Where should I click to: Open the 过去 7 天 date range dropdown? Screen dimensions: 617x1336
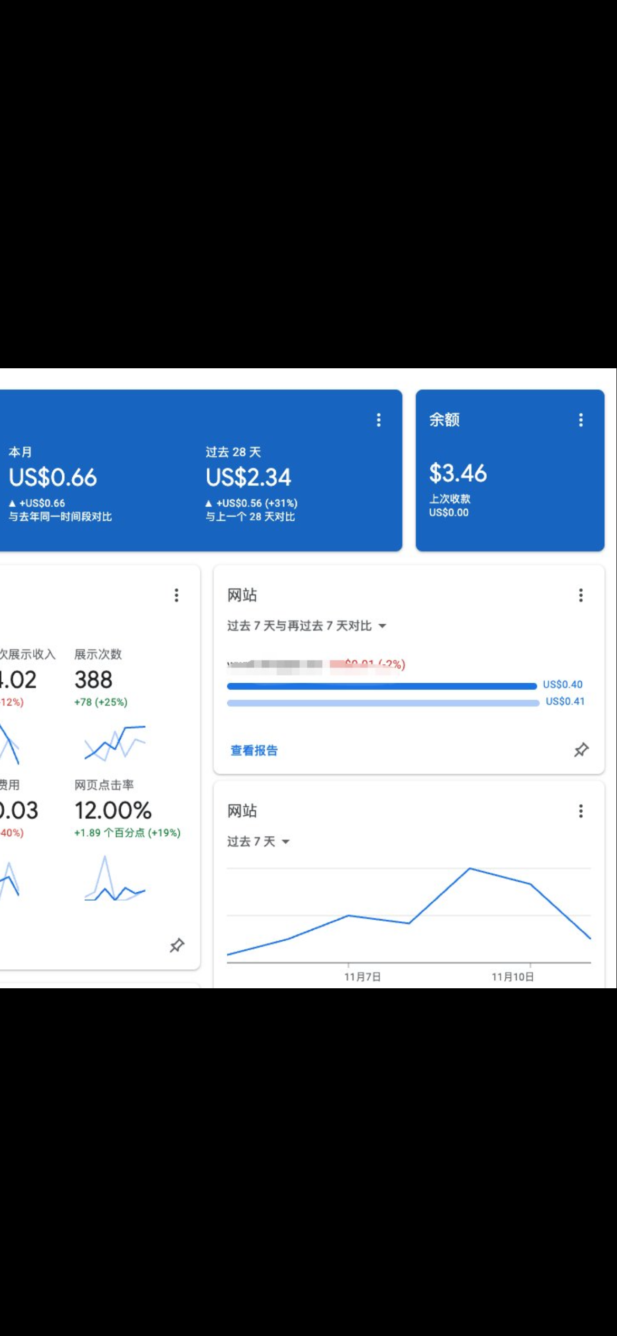(258, 842)
